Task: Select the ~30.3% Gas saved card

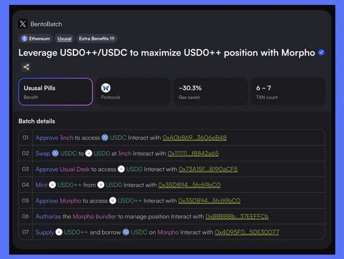Action: click(x=210, y=92)
